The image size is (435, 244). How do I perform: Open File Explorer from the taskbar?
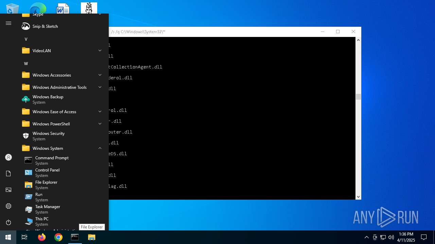click(x=92, y=237)
